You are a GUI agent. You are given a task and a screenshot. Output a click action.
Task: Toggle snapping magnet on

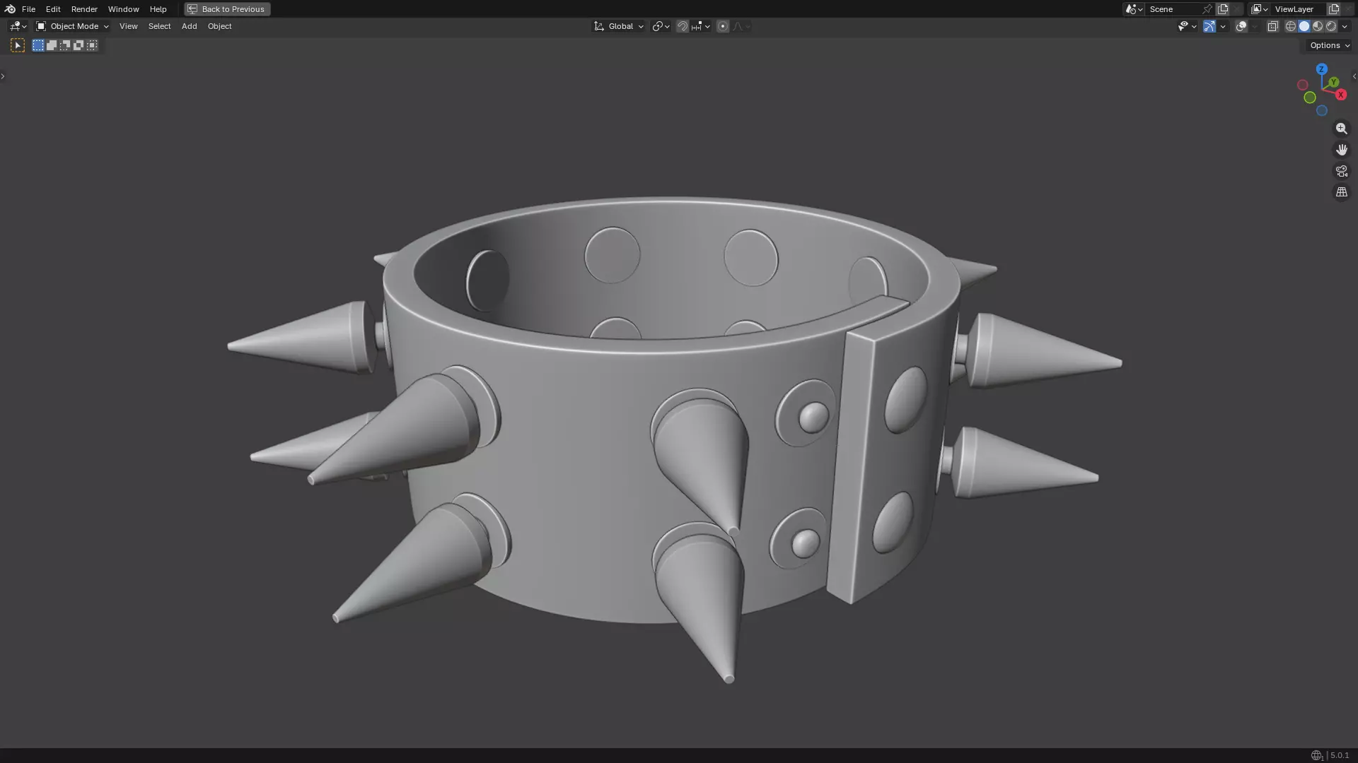point(682,26)
